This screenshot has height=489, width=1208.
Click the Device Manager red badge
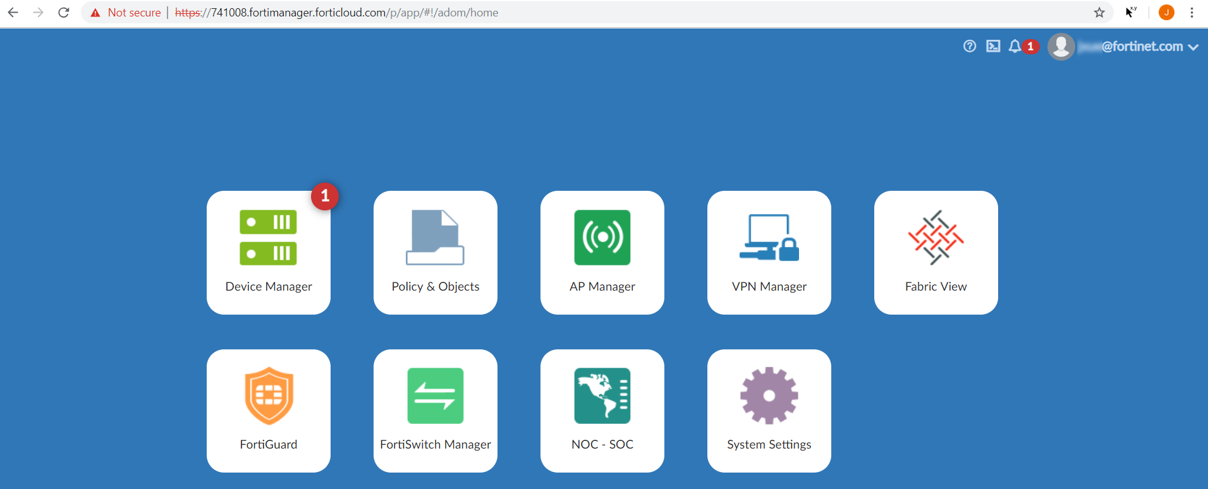(325, 196)
